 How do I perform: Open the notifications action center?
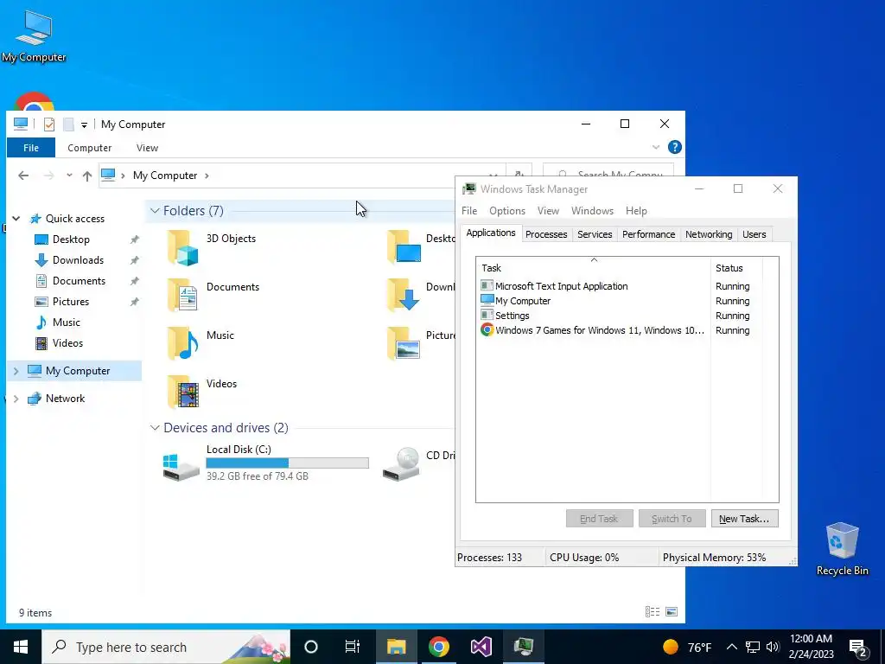coord(858,647)
